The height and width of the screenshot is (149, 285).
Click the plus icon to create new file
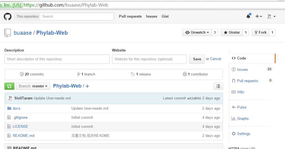point(87,86)
